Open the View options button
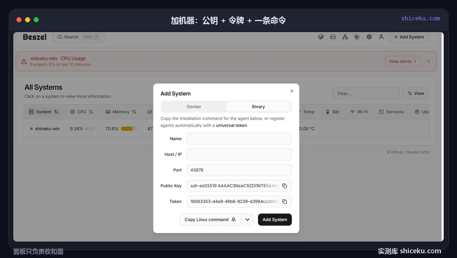The image size is (457, 258). [416, 93]
